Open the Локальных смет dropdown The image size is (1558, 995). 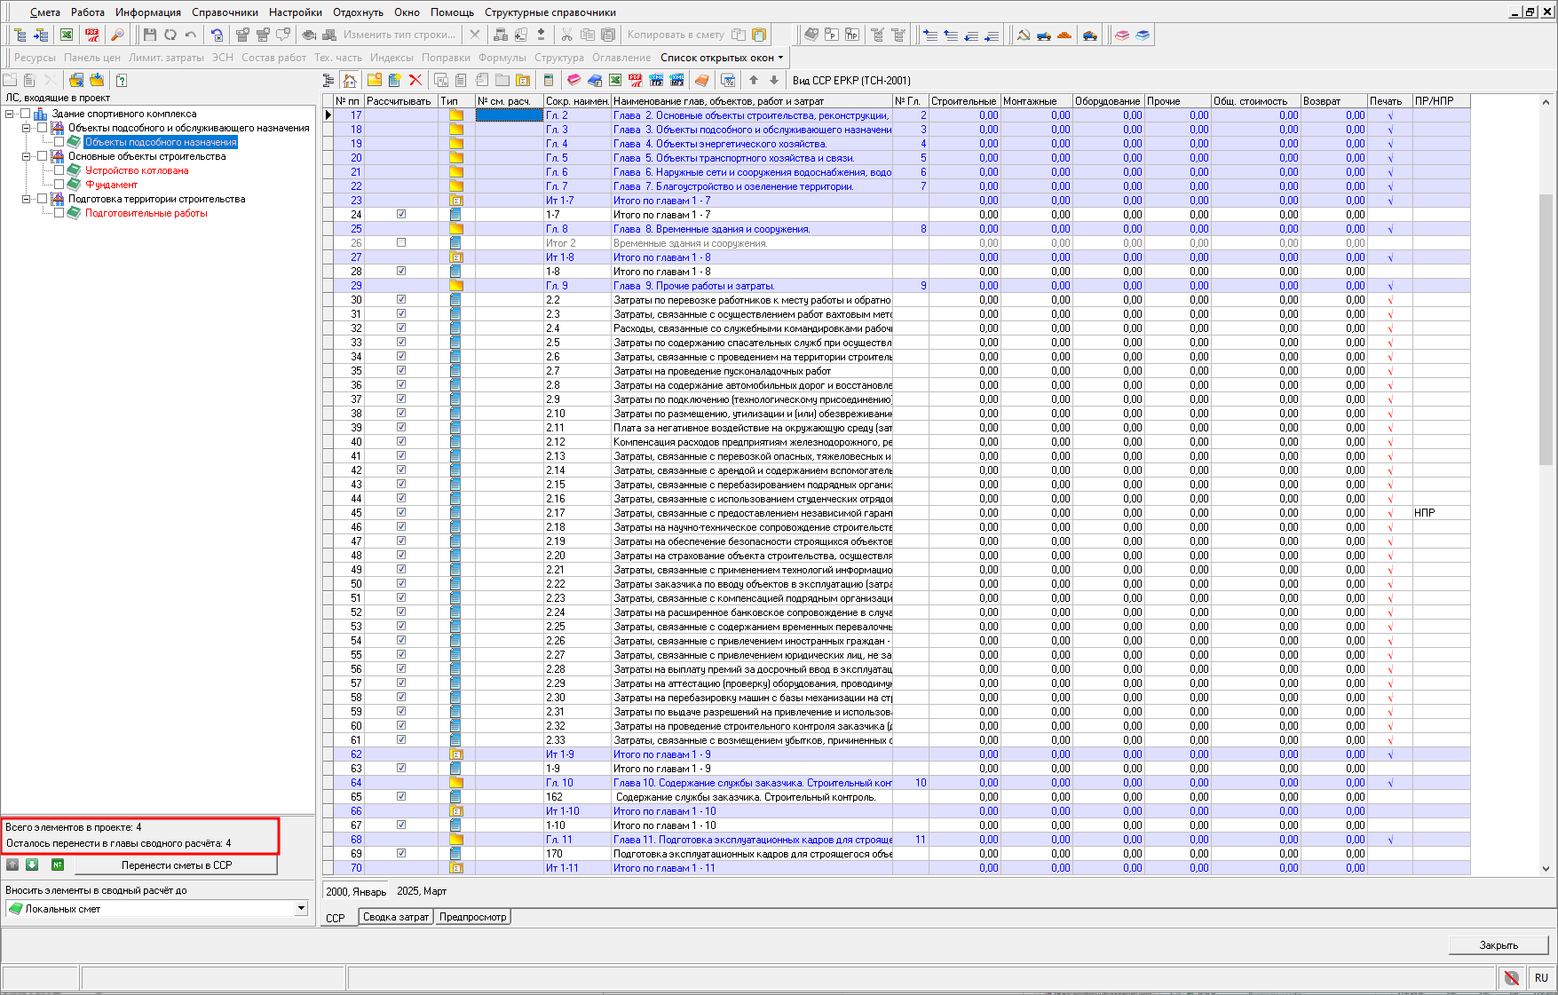coord(301,908)
